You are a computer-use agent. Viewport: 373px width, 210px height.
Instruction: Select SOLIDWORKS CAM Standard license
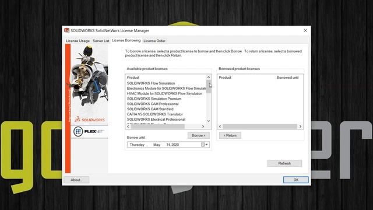pos(150,109)
